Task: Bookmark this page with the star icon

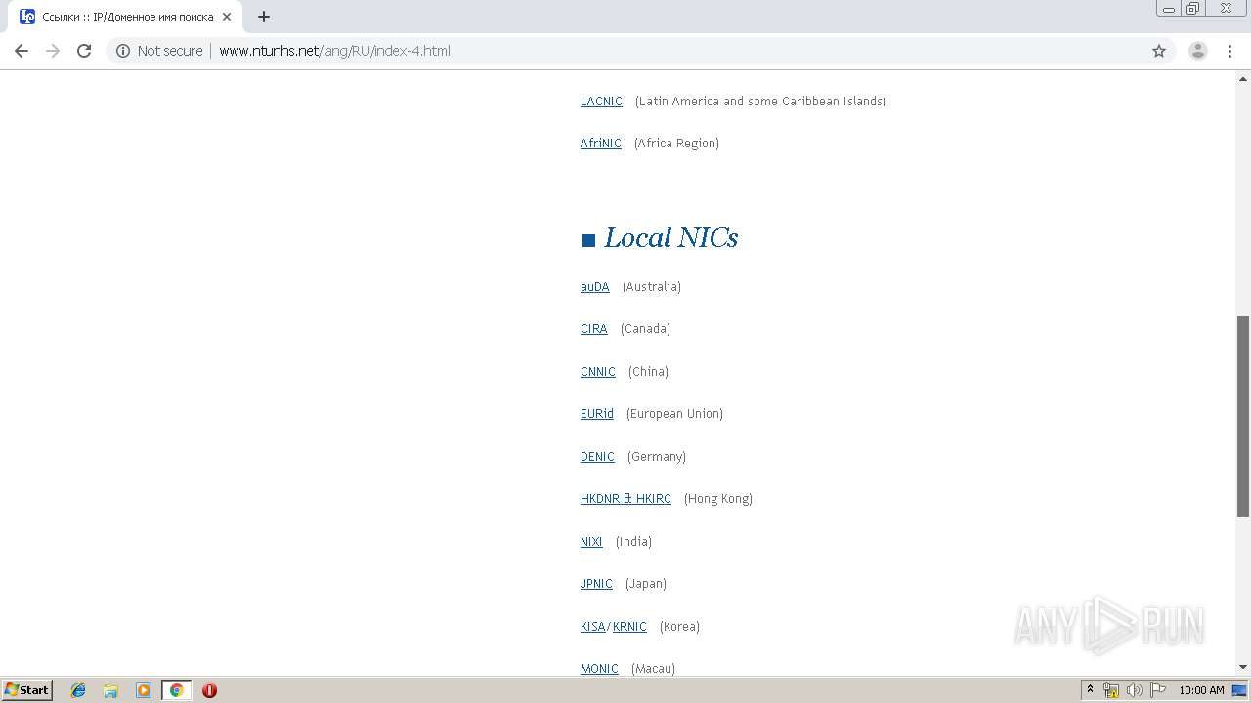Action: tap(1159, 51)
